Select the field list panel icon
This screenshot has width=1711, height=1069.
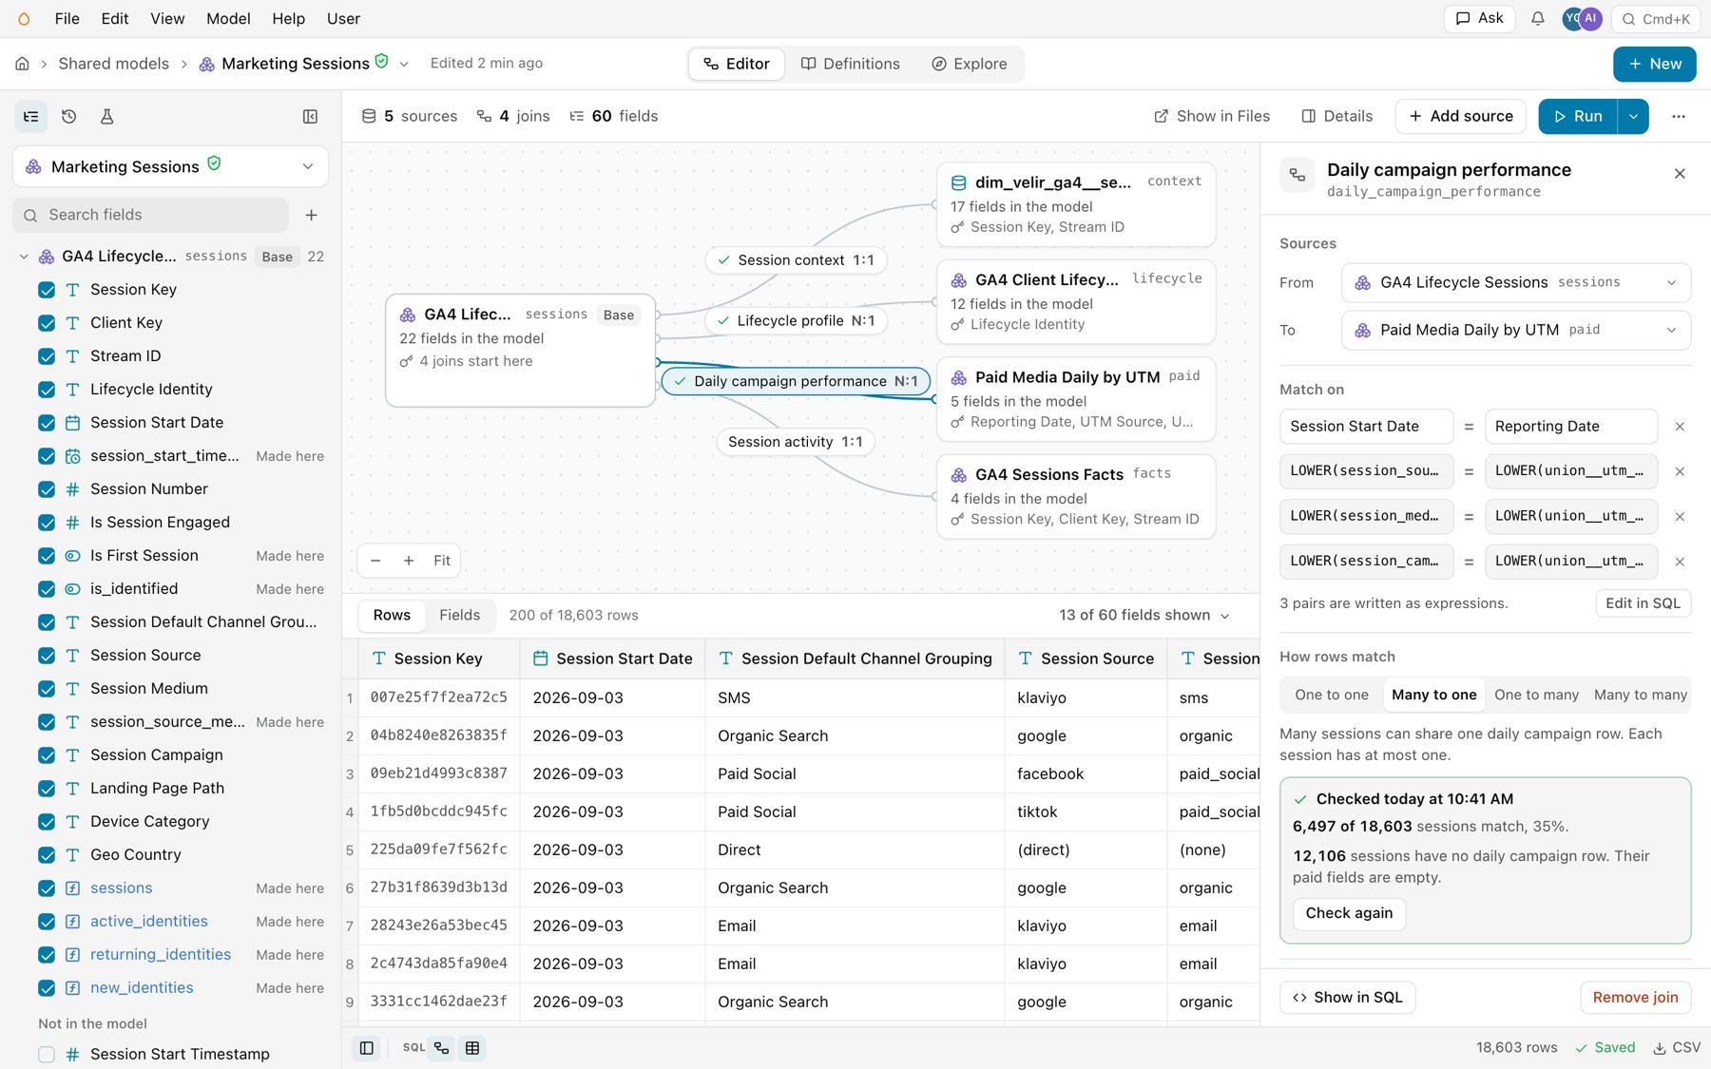pyautogui.click(x=31, y=116)
